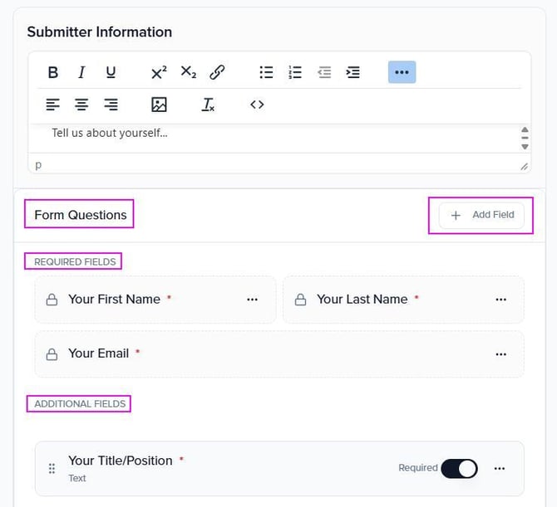
Task: Click lock icon beside Your Last Name
Action: 300,300
